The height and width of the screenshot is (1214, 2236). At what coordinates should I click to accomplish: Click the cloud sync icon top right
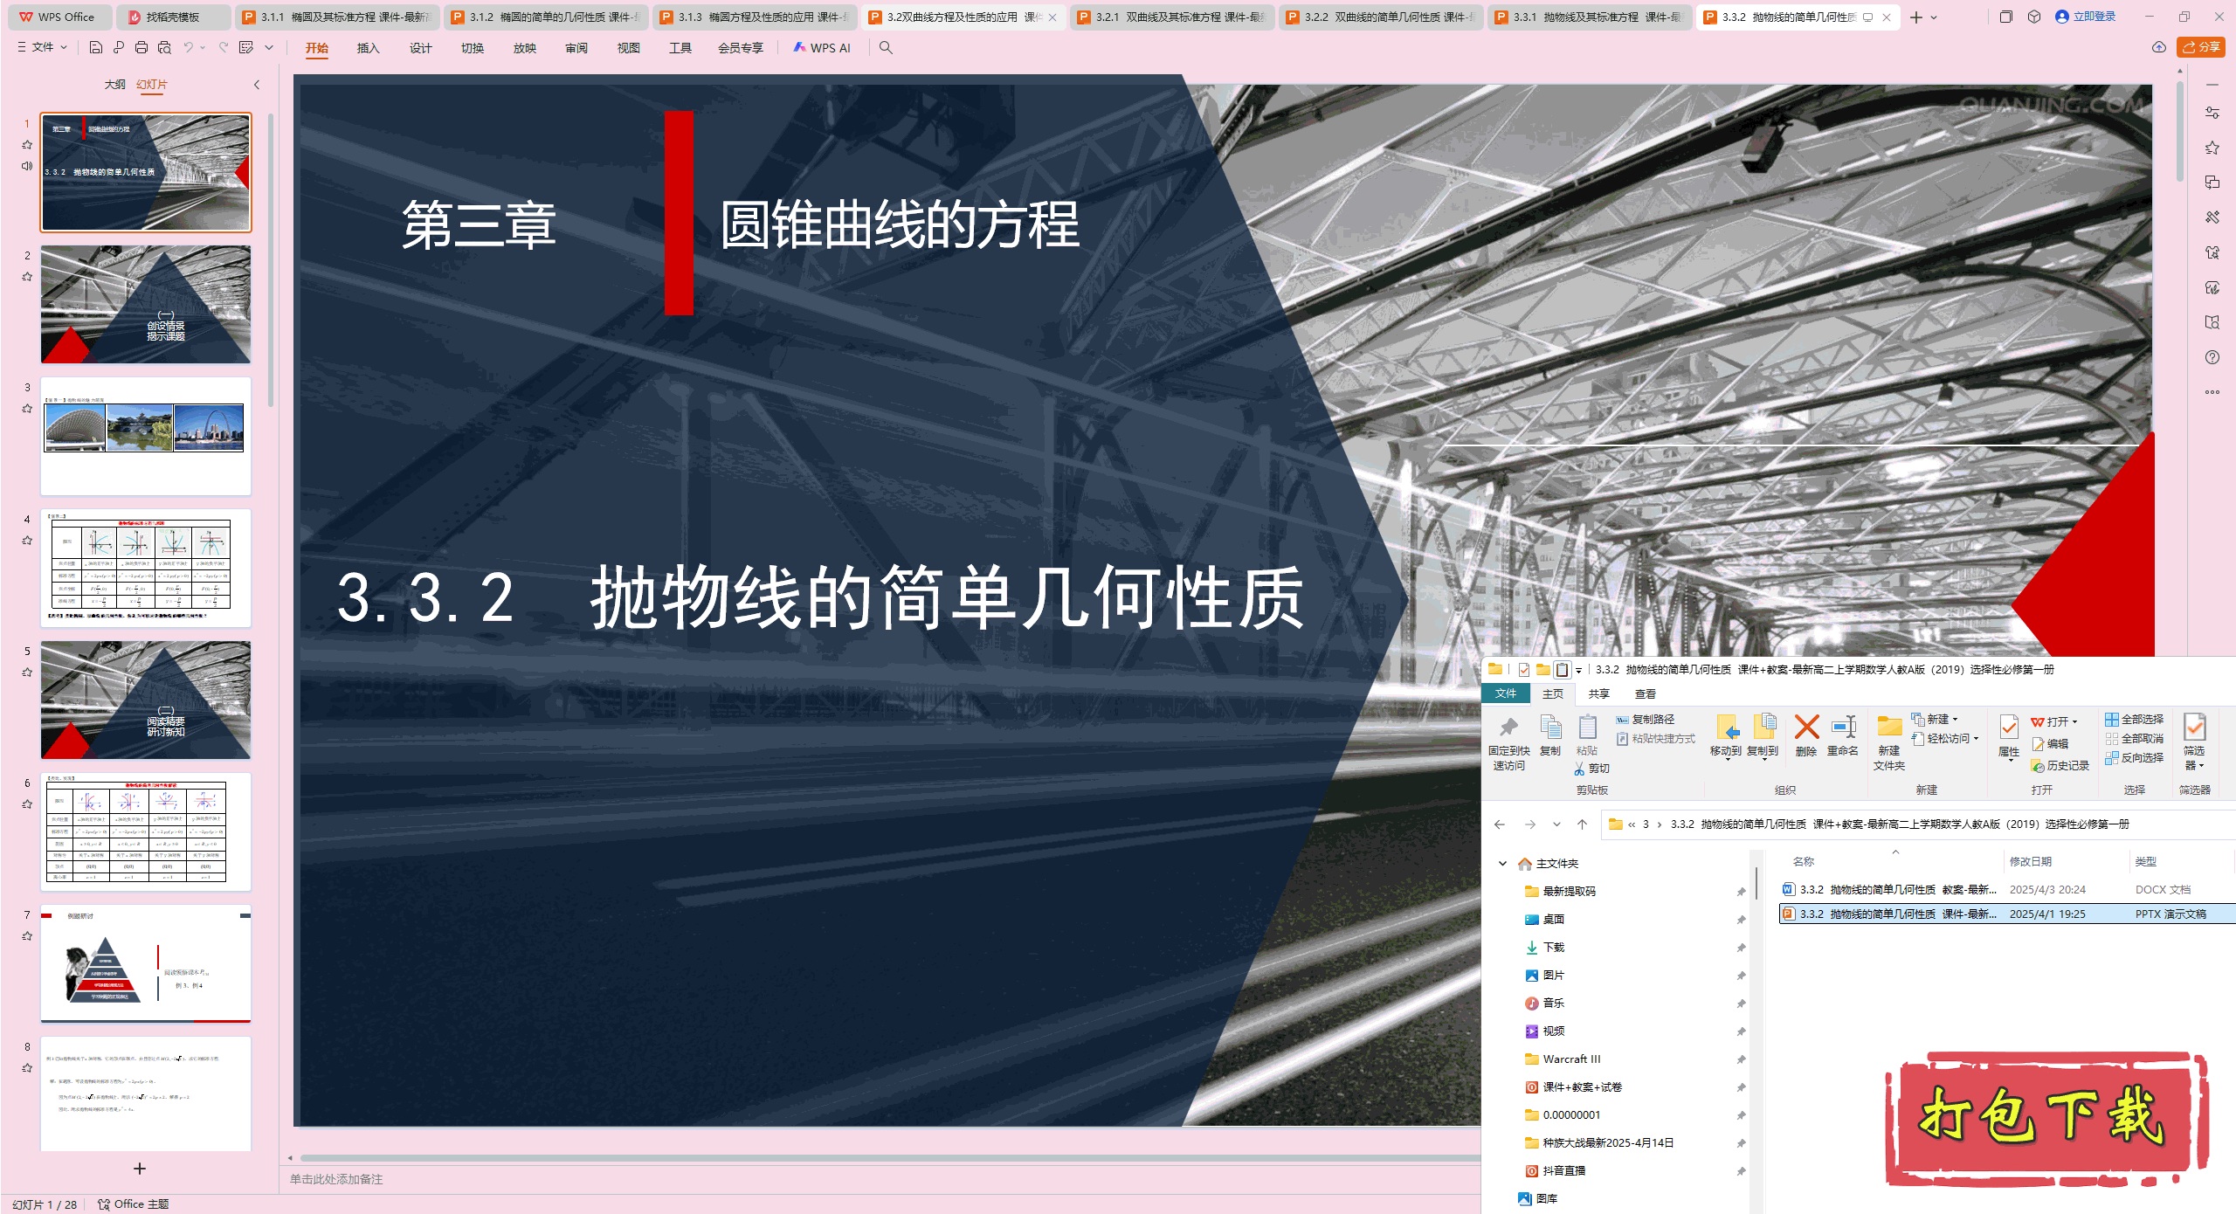[2159, 47]
